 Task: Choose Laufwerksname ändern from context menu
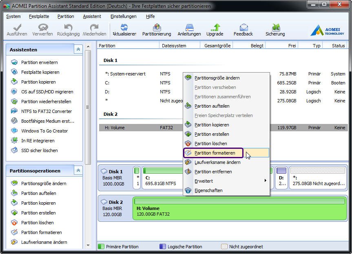226,162
